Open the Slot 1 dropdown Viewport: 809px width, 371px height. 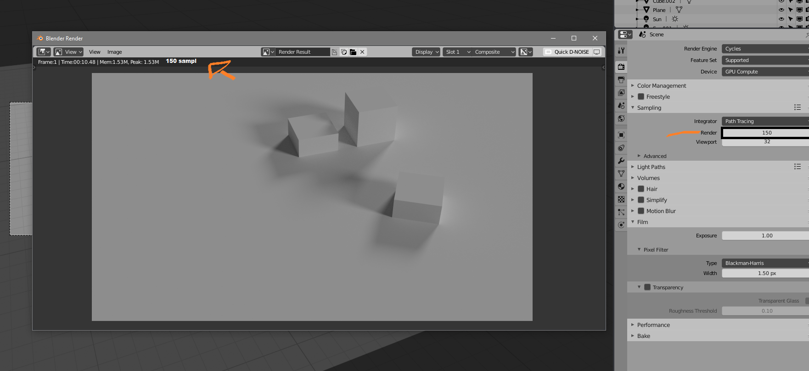point(458,52)
